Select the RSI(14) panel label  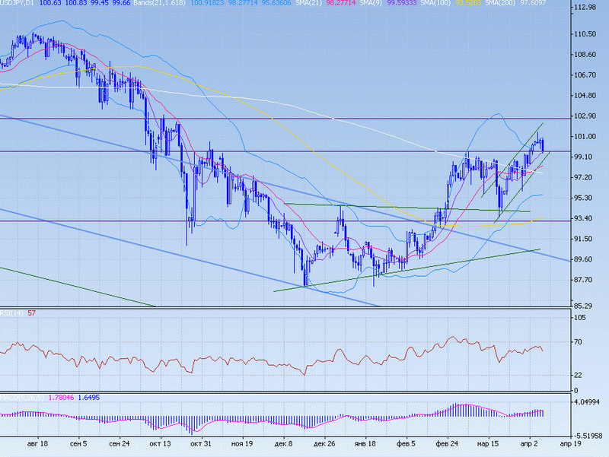[x=12, y=313]
